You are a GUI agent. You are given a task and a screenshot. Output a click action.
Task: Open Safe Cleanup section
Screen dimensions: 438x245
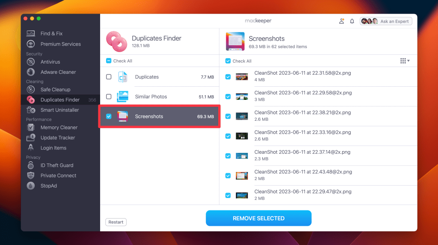pos(55,90)
